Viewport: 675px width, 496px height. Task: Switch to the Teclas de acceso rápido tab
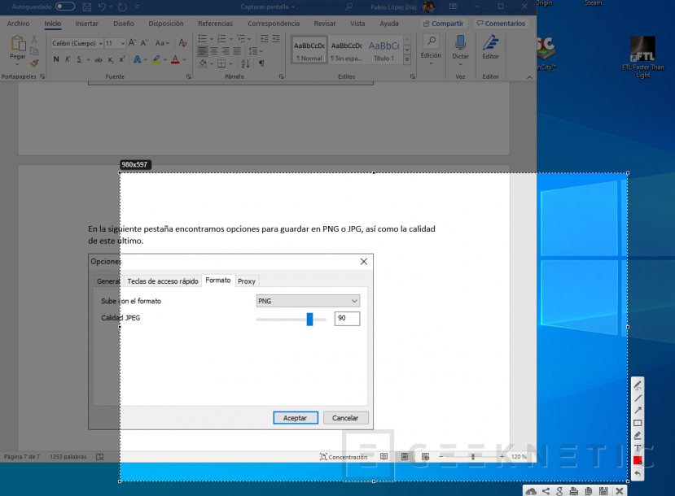pyautogui.click(x=163, y=281)
